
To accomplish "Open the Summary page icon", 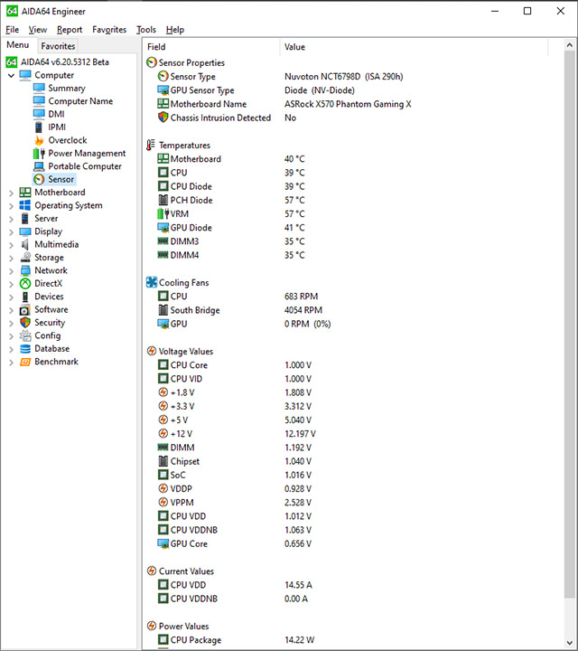I will point(39,88).
